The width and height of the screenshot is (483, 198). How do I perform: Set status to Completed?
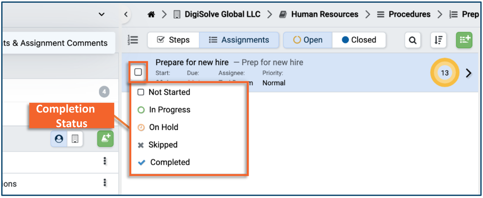pos(170,162)
